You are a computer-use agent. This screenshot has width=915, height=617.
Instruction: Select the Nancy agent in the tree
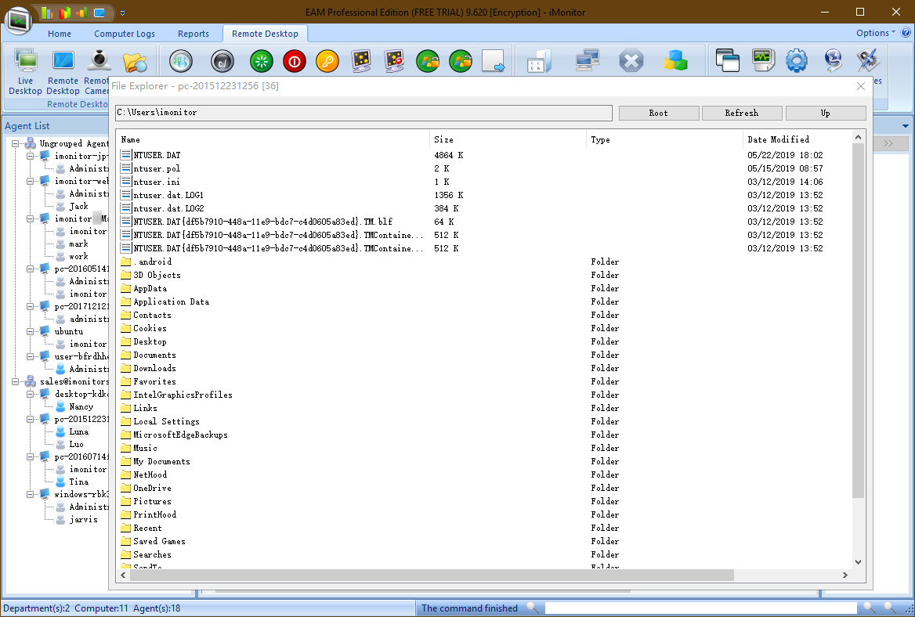tap(81, 406)
